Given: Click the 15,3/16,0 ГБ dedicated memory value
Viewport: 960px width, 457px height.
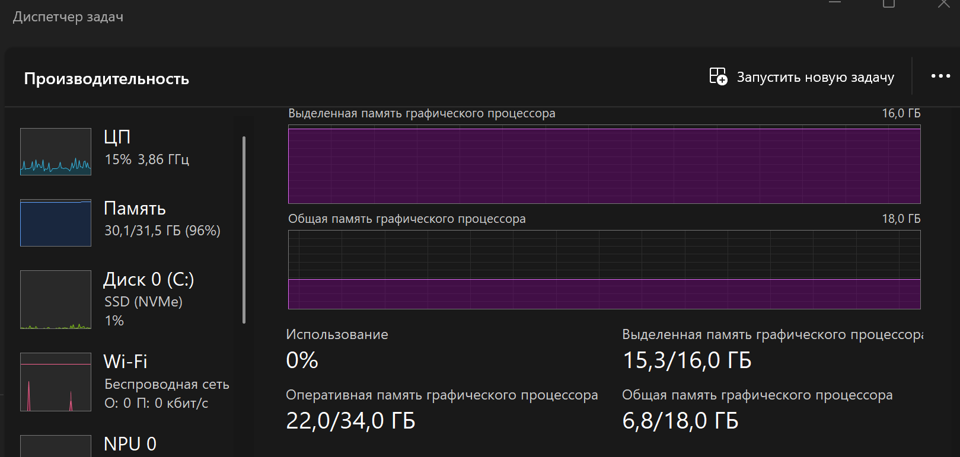Looking at the screenshot, I should pos(687,360).
